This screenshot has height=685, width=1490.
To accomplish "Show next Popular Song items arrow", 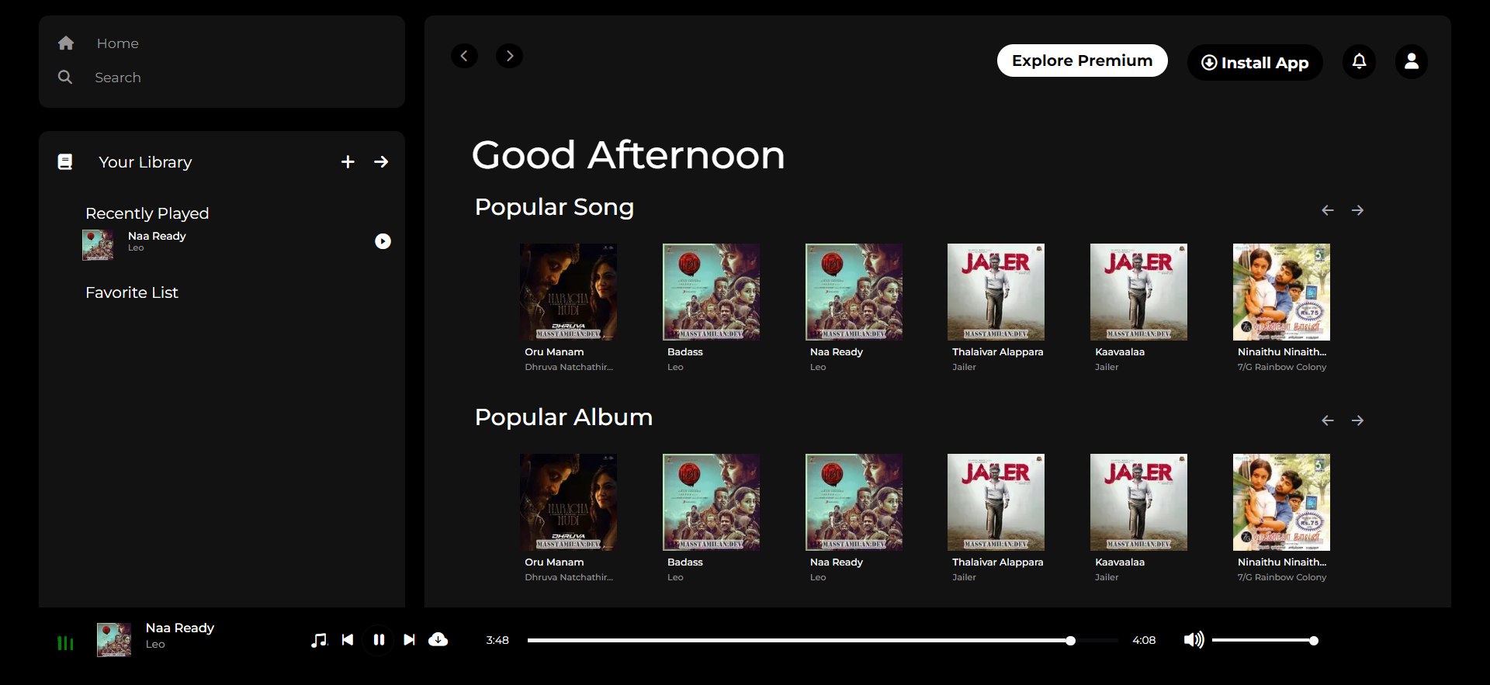I will coord(1357,210).
